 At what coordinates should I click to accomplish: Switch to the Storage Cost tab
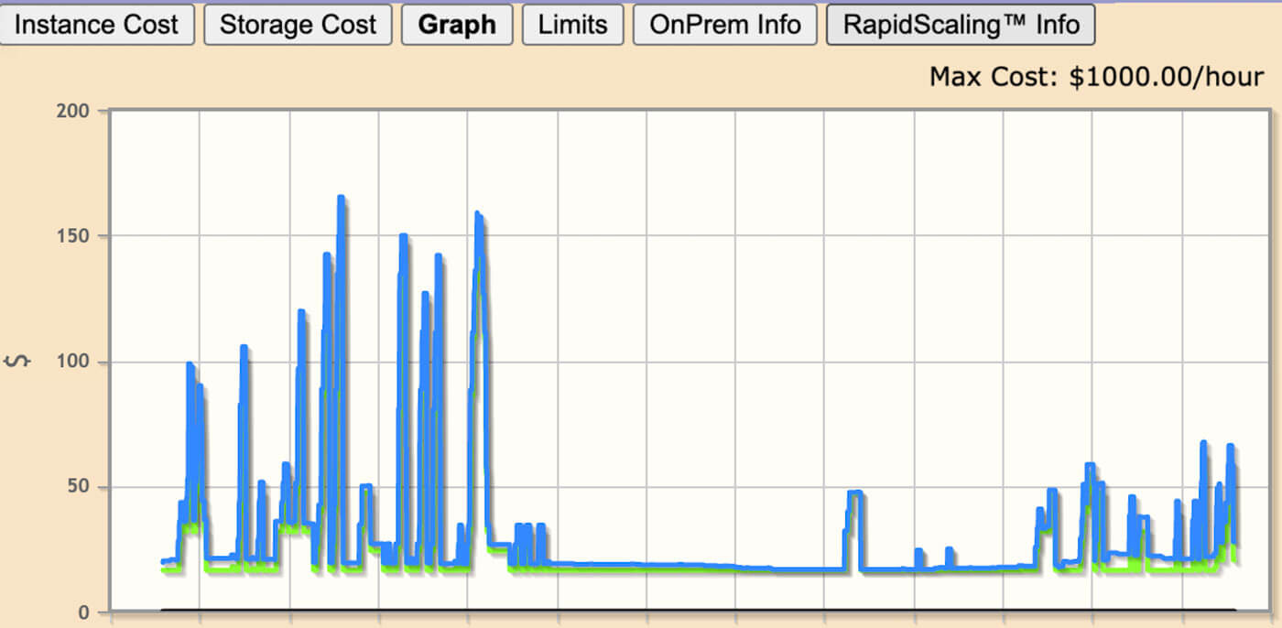(x=298, y=25)
